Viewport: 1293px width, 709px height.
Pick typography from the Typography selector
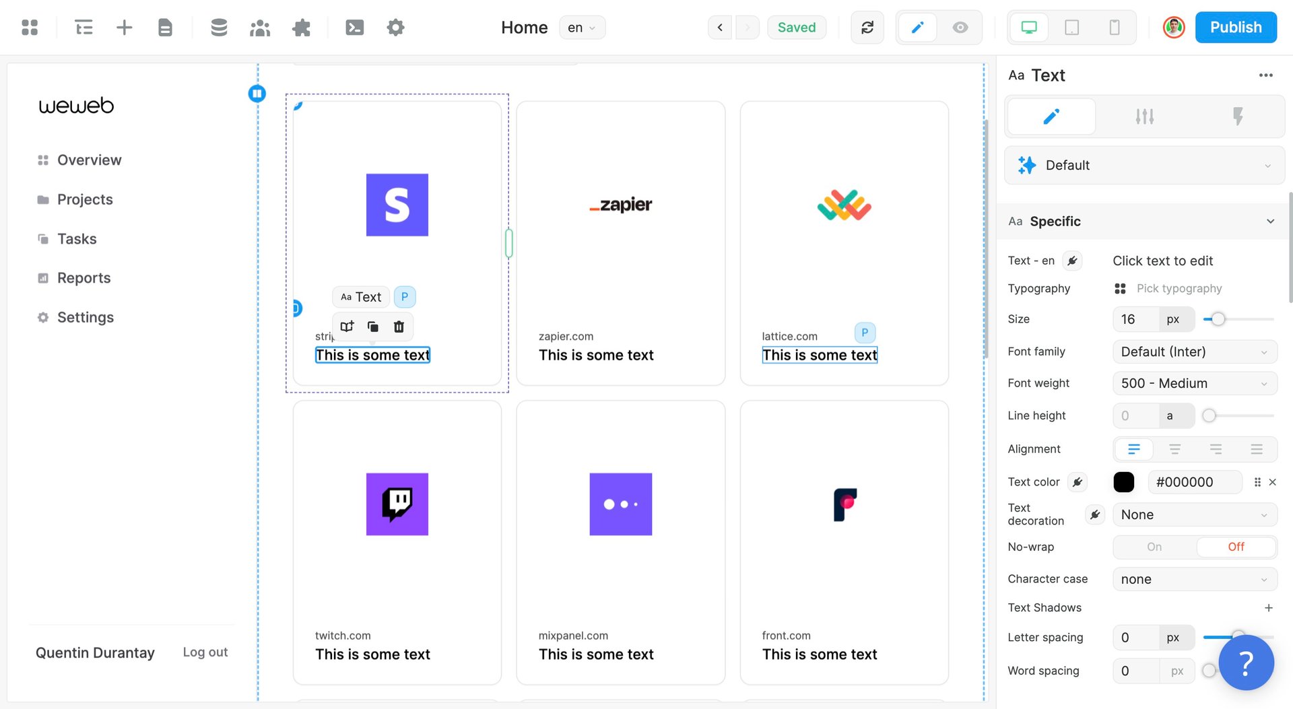tap(1179, 289)
